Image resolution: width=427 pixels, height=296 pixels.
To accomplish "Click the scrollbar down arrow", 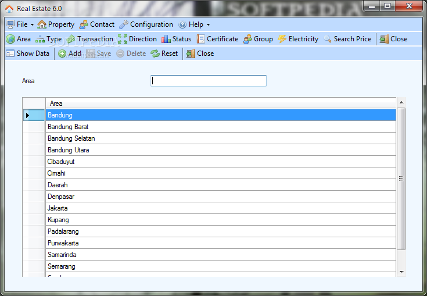I will click(401, 272).
